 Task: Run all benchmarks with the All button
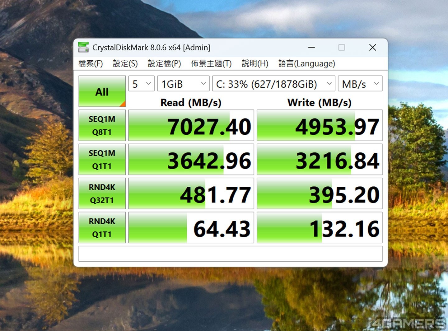[x=102, y=91]
